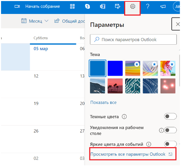Toggle Яркие цвета для событий switch
The width and height of the screenshot is (181, 166).
pos(170,144)
